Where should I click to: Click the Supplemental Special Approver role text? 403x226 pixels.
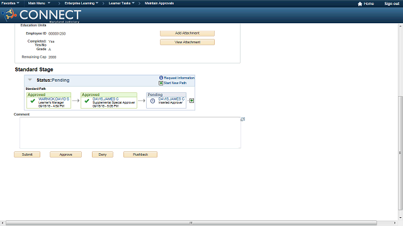(x=113, y=102)
